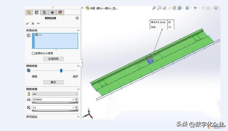
Task: Open the 20.00mm size dropdown arrow
Action: click(73, 99)
